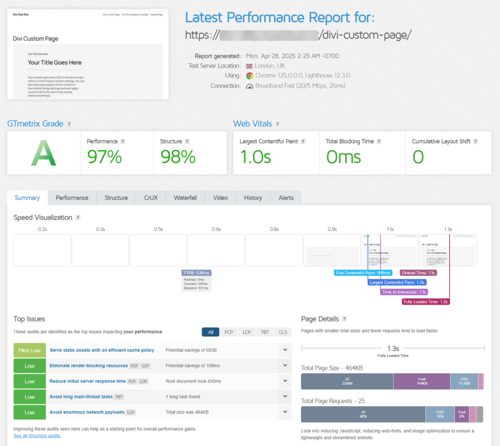Enable the TBT issue filter
The width and height of the screenshot is (500, 446).
(x=265, y=332)
